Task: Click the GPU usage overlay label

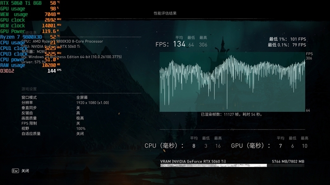Action: [x=13, y=9]
